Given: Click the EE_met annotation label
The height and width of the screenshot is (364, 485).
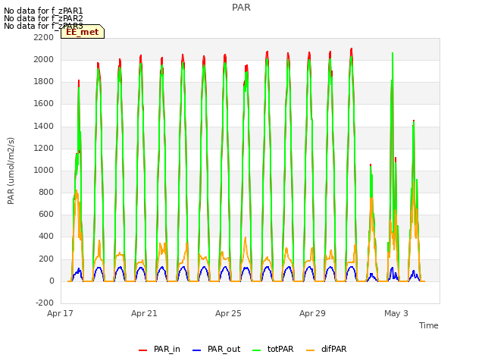Looking at the screenshot, I should 83,32.
